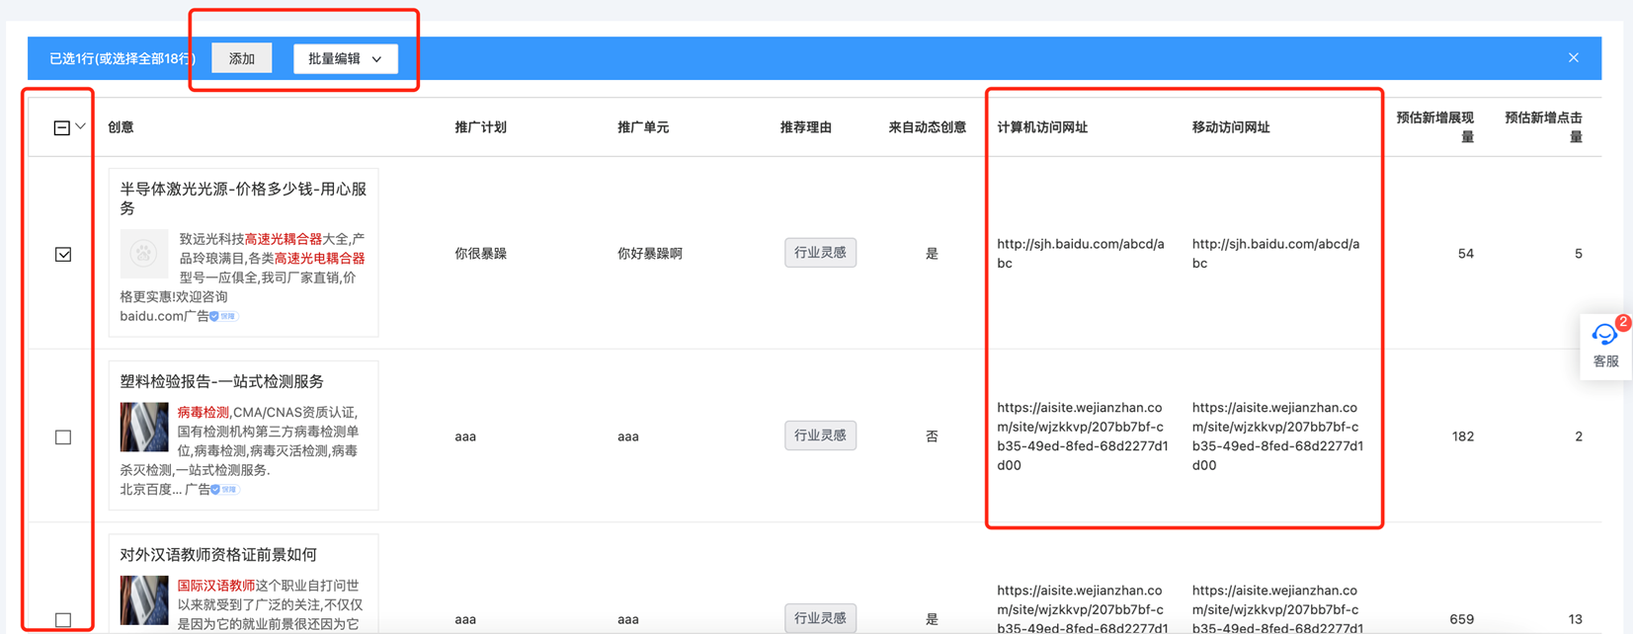Click the 预估新增展现量 column header
1633x634 pixels.
[x=1434, y=127]
